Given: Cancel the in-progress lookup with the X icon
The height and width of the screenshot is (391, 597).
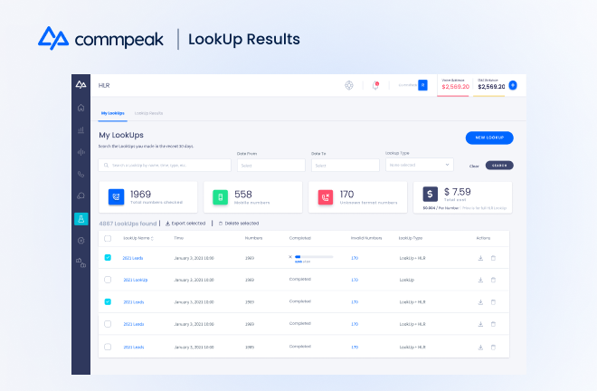Looking at the screenshot, I should (290, 257).
